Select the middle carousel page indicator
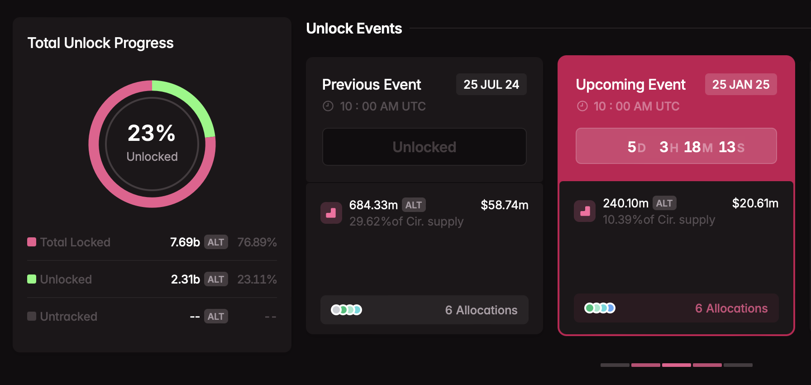 click(676, 365)
